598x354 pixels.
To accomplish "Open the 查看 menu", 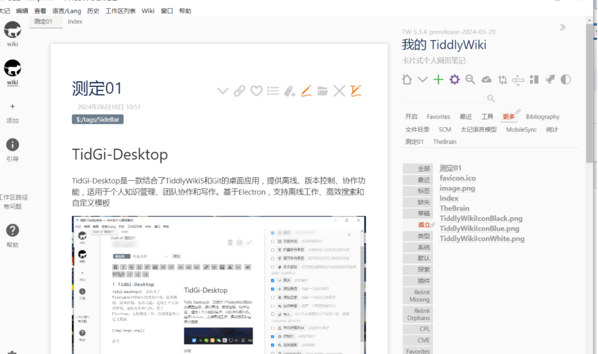I will pos(40,11).
